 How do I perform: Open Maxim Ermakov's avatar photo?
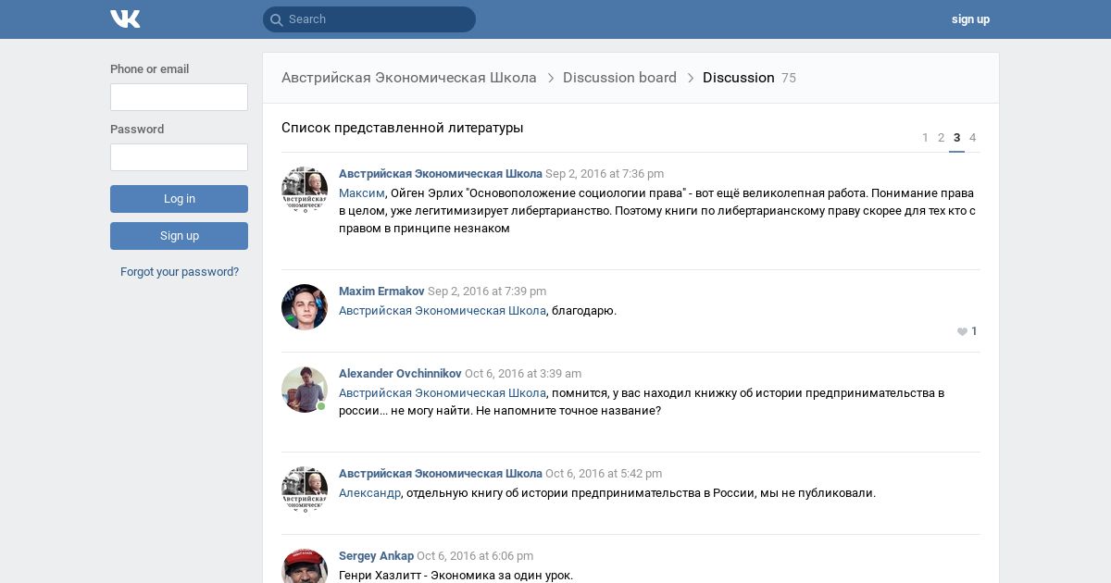tap(305, 307)
